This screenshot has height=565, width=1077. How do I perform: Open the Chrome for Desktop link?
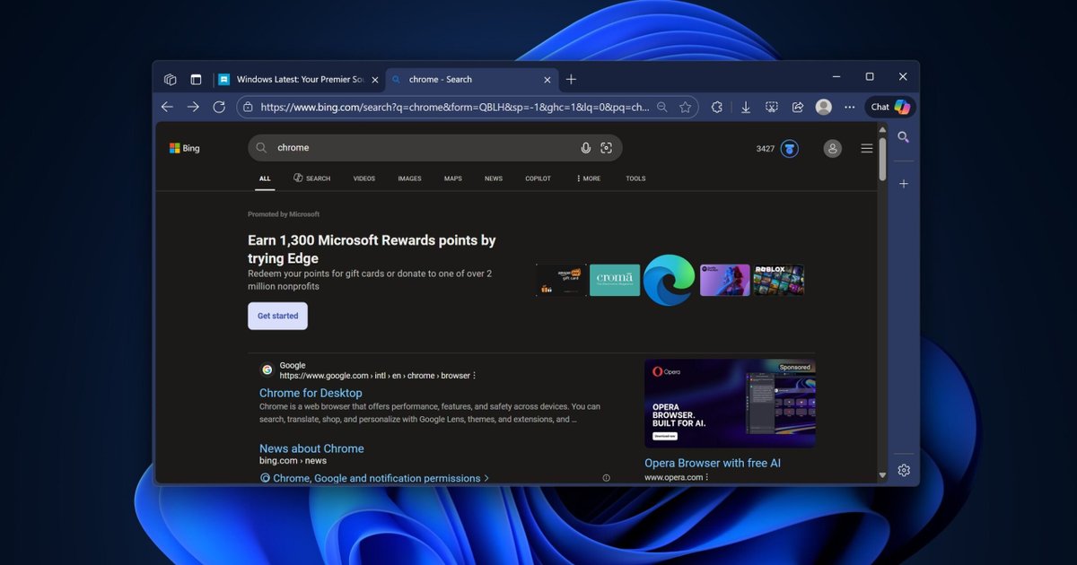coord(311,393)
